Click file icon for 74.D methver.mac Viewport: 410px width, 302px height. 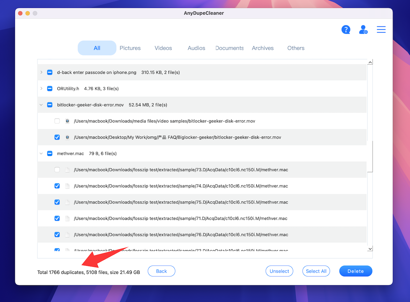pyautogui.click(x=67, y=186)
